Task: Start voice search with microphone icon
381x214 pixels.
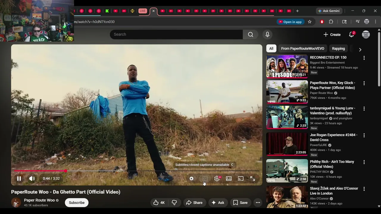Action: point(267,34)
